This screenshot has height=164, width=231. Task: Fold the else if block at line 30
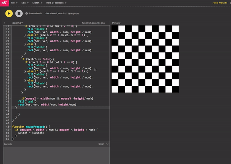(10, 71)
